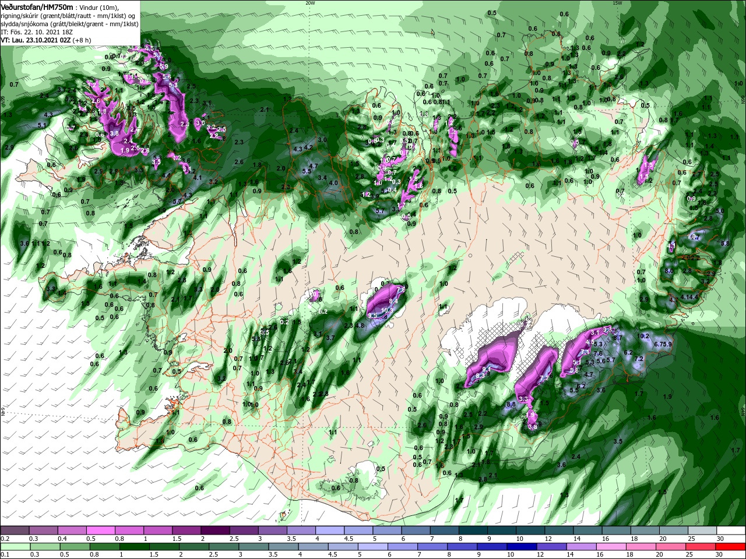Image resolution: width=746 pixels, height=559 pixels.
Task: Click the 8.8 precipitation value on the map
Action: click(511, 404)
